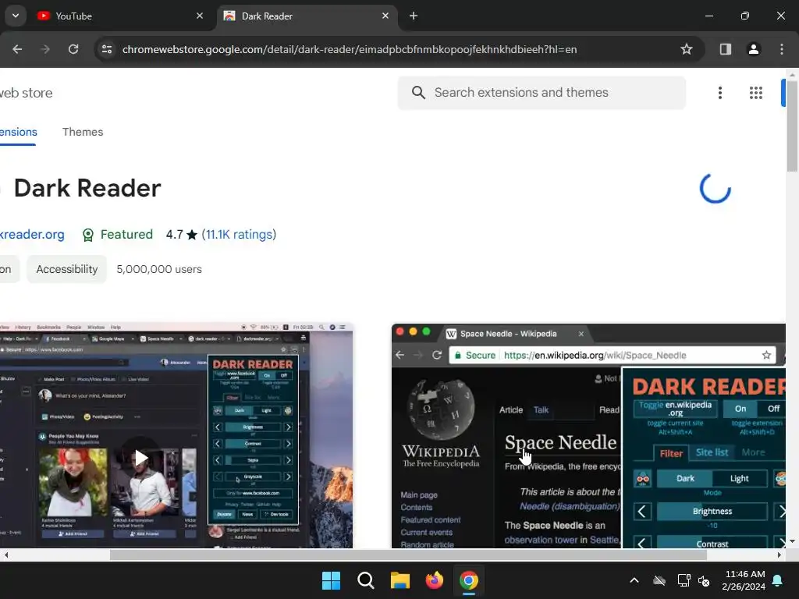The image size is (799, 599).
Task: Go back to previous page
Action: tap(17, 49)
